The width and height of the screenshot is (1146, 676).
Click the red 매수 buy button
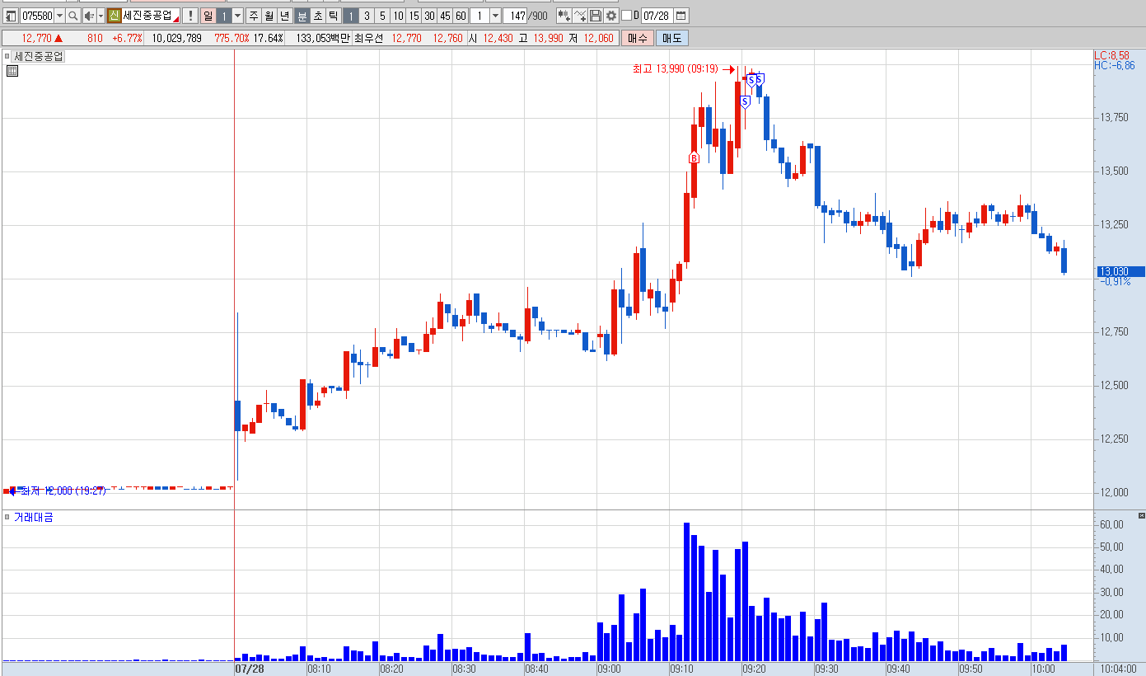coord(638,38)
